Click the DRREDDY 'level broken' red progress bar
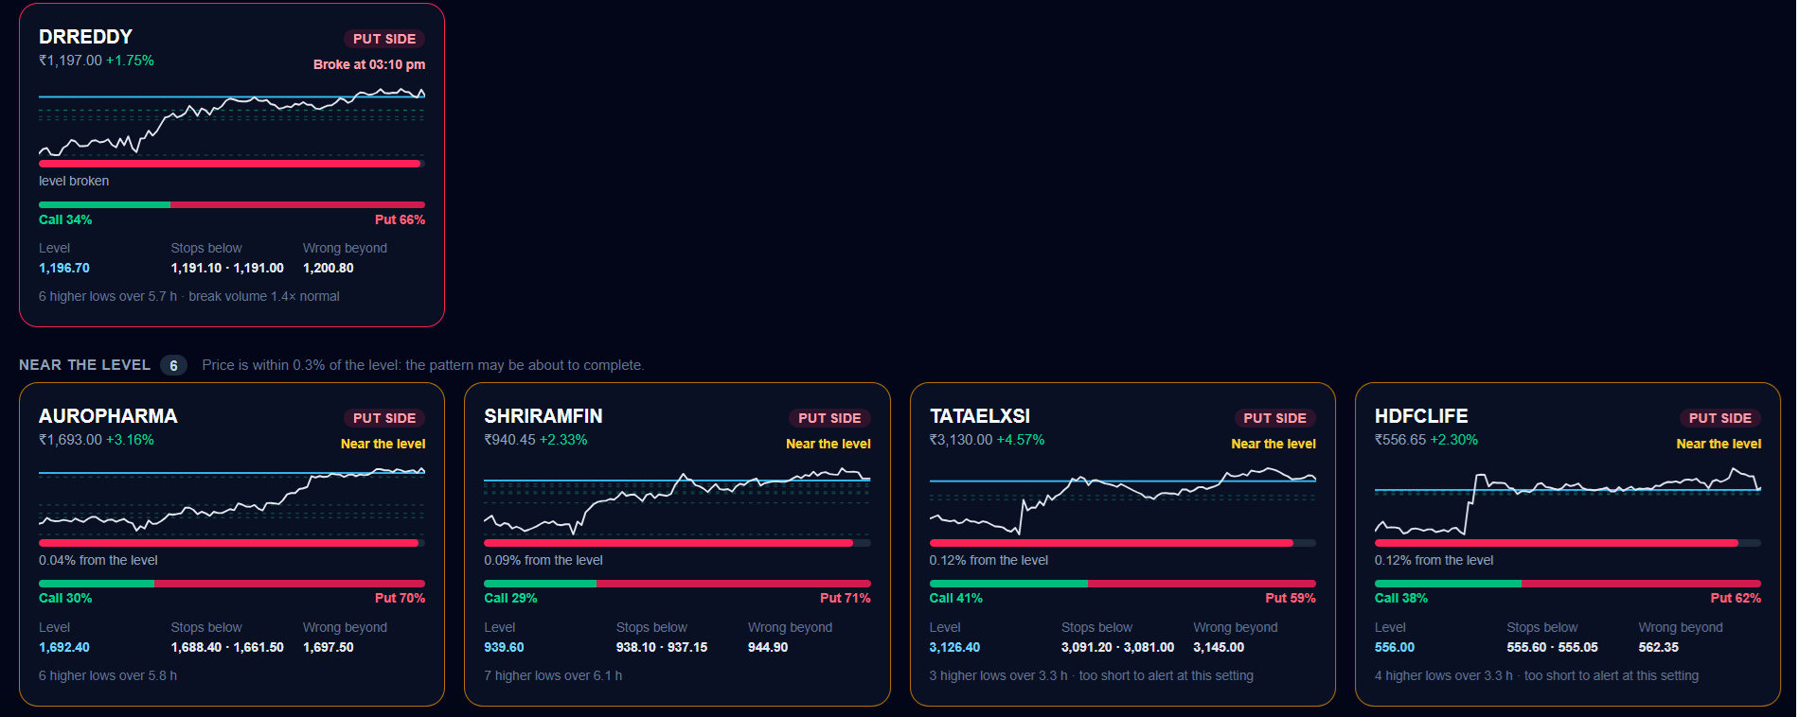The width and height of the screenshot is (1799, 717). pos(232,164)
